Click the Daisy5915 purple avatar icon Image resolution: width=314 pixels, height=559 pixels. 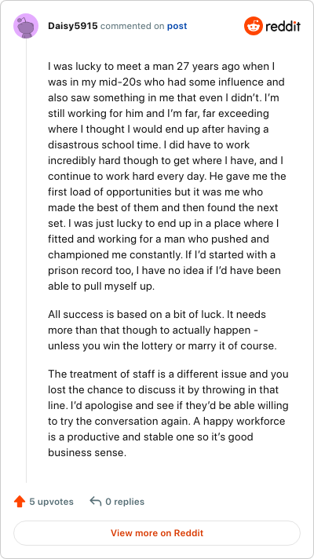(x=26, y=26)
